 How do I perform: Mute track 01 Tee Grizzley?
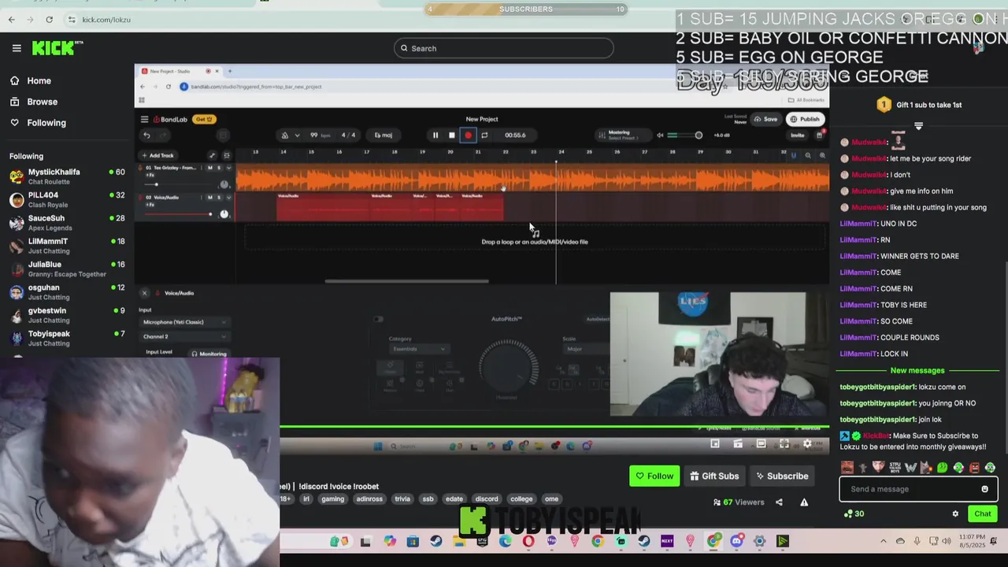tap(209, 168)
